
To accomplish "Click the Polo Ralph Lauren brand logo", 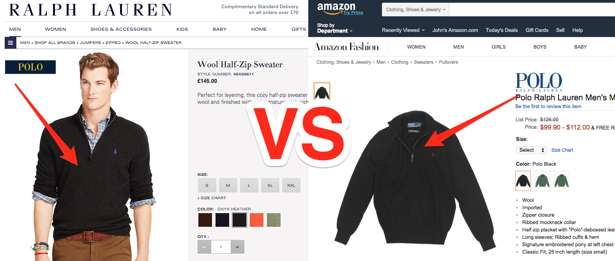I will [x=539, y=82].
